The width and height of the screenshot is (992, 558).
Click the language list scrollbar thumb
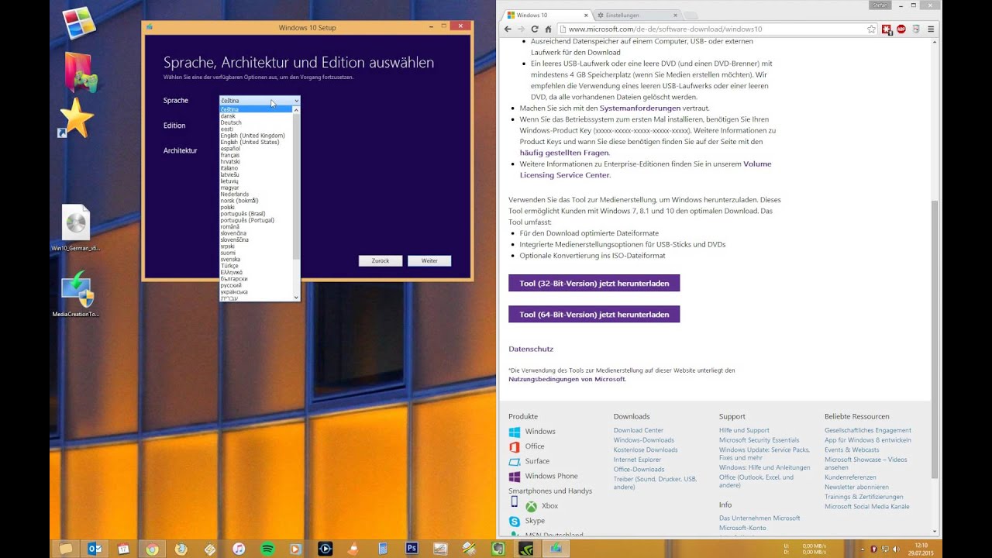296,186
